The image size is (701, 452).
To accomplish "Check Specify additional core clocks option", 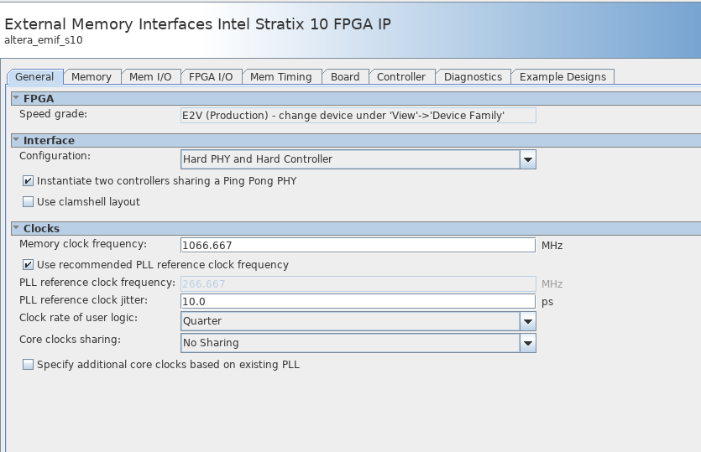I will tap(29, 365).
